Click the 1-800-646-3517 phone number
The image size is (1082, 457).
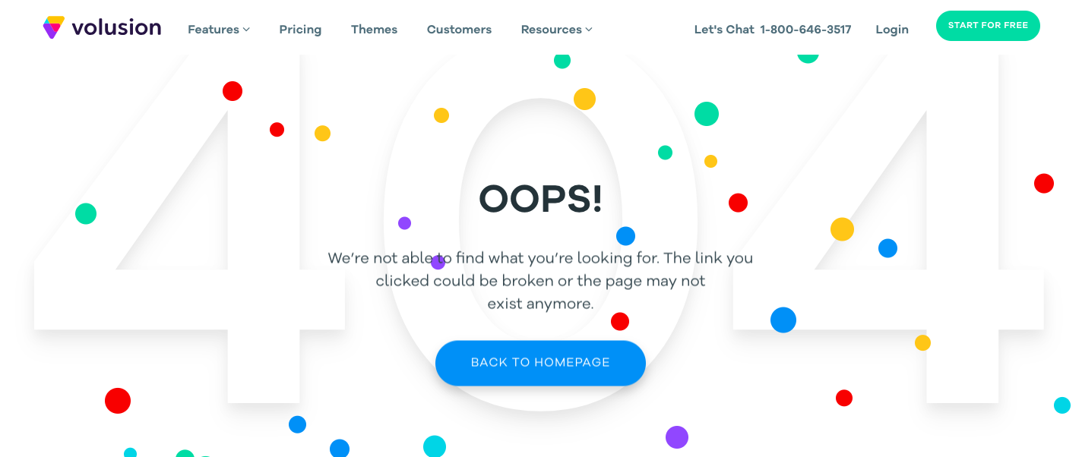[x=805, y=30]
